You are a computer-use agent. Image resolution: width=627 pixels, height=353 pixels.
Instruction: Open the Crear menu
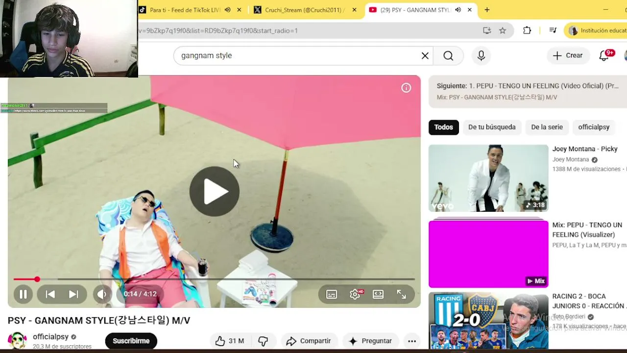pos(568,55)
